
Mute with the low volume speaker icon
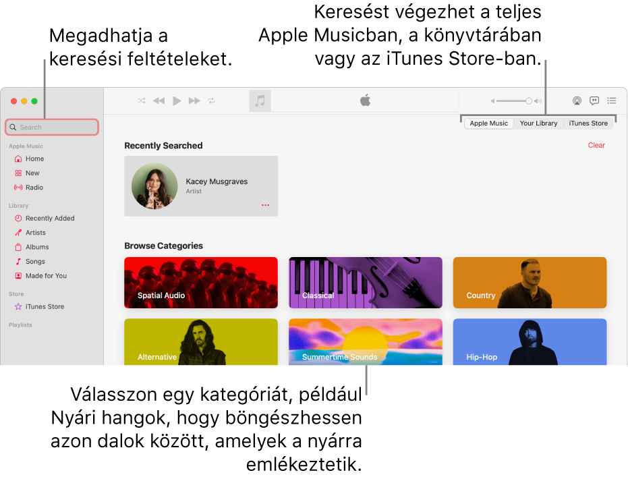point(493,101)
